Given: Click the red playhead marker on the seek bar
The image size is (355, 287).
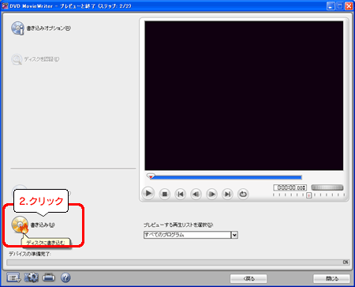Looking at the screenshot, I should click(151, 176).
